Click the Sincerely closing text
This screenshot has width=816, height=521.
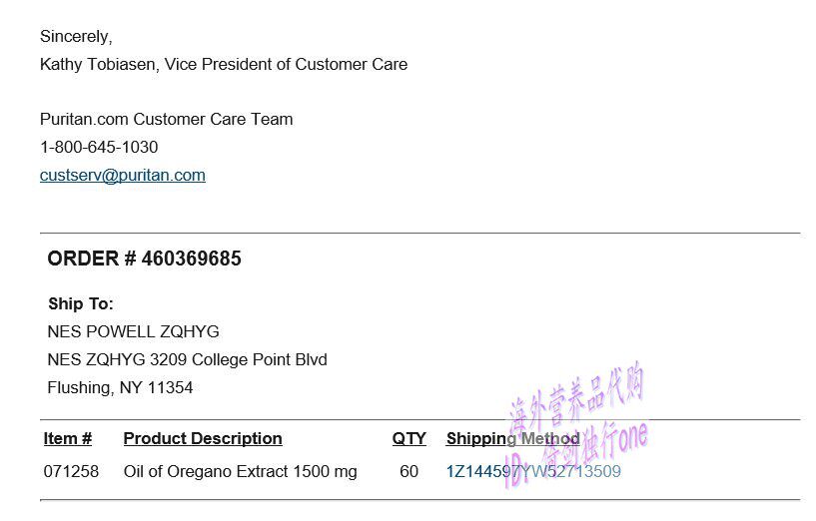pos(76,37)
